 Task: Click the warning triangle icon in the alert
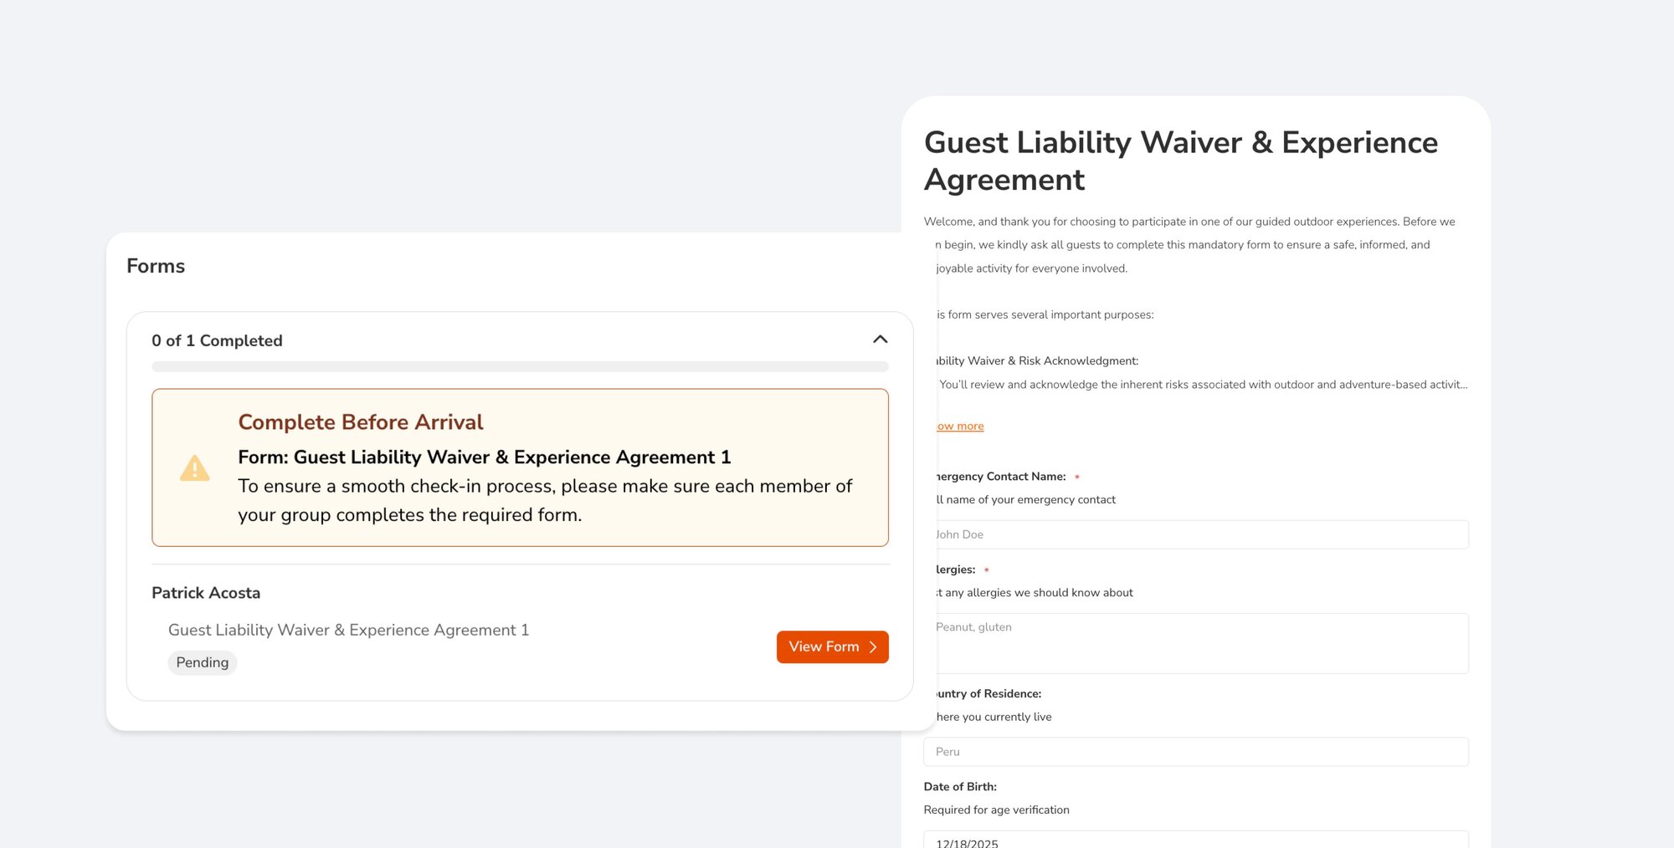(x=195, y=467)
